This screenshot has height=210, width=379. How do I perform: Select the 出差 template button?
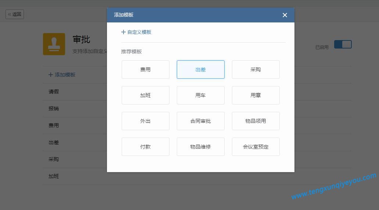tap(201, 70)
